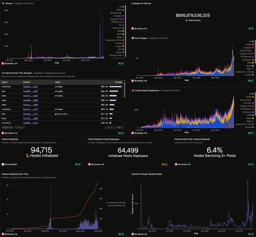Viewport: 256px width, 237px height.
Task: Toggle Blast series in Unique Swap Originators legend
Action: [250, 118]
